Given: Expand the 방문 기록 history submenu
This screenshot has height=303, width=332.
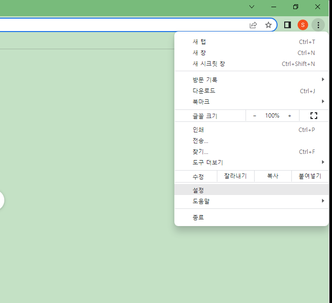Looking at the screenshot, I should (251, 80).
